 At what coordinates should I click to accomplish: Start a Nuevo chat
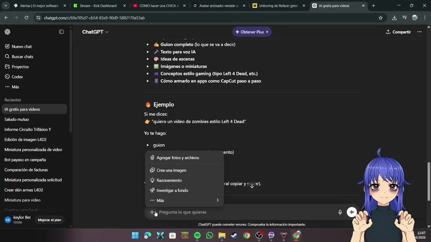pyautogui.click(x=34, y=47)
